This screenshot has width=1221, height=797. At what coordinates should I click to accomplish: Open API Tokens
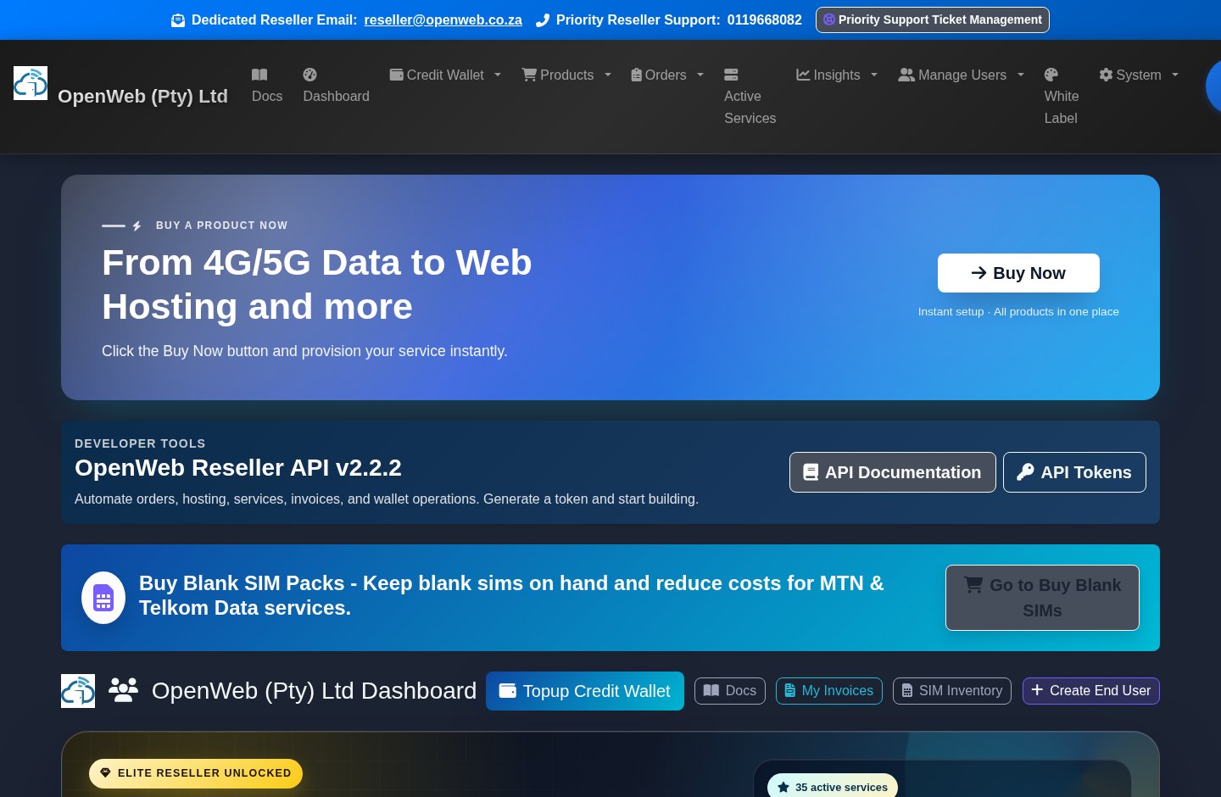1074,472
